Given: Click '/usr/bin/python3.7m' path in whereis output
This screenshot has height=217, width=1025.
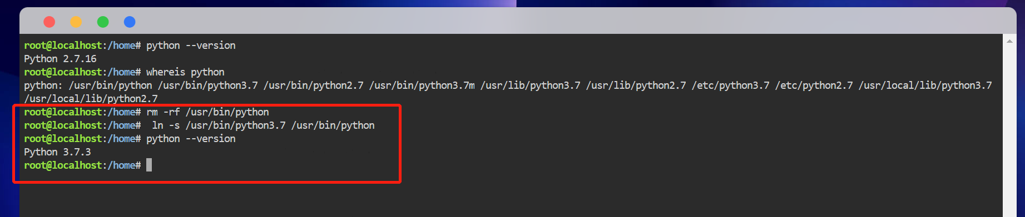Looking at the screenshot, I should [x=422, y=85].
